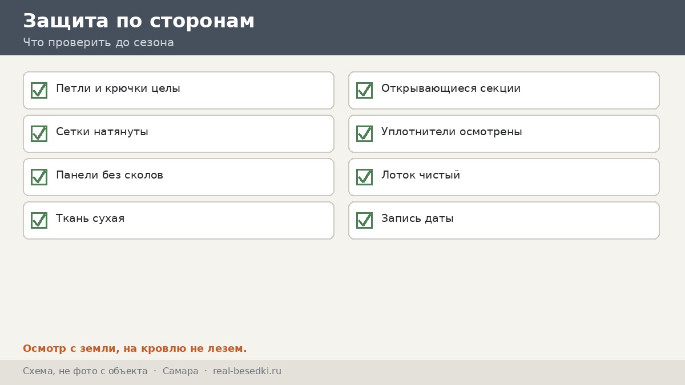Toggle the "Открывающиеся секции" checkbox
Screen dimensions: 685x385
364,90
